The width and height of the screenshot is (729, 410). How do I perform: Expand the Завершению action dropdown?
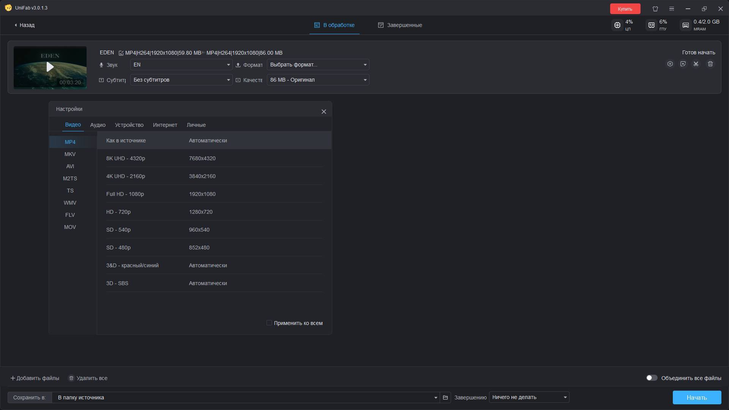[529, 397]
